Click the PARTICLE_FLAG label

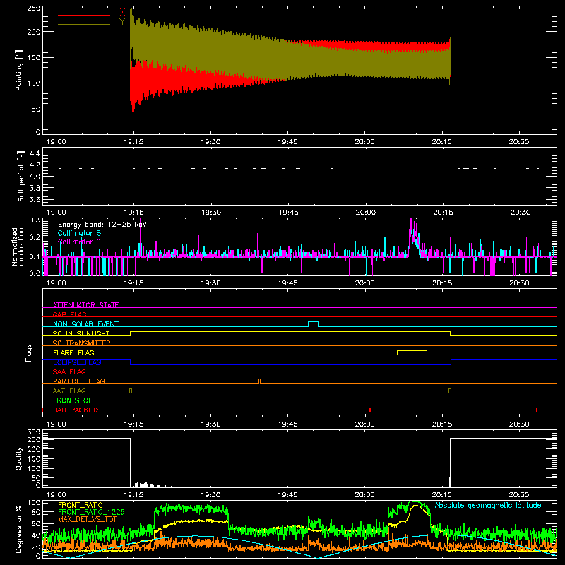79,381
